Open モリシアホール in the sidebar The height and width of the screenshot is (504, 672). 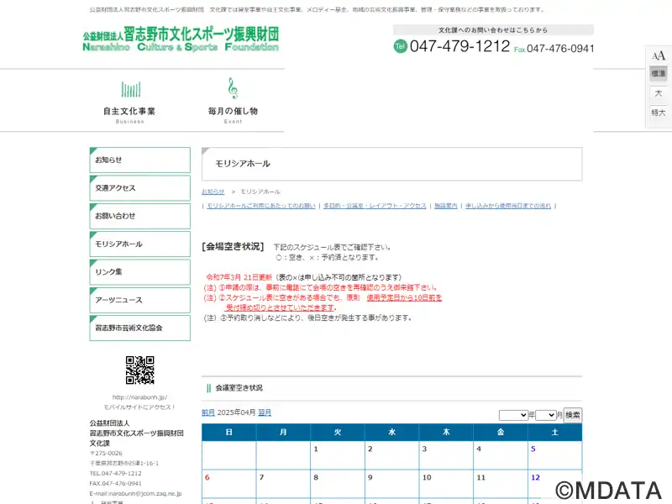[139, 244]
